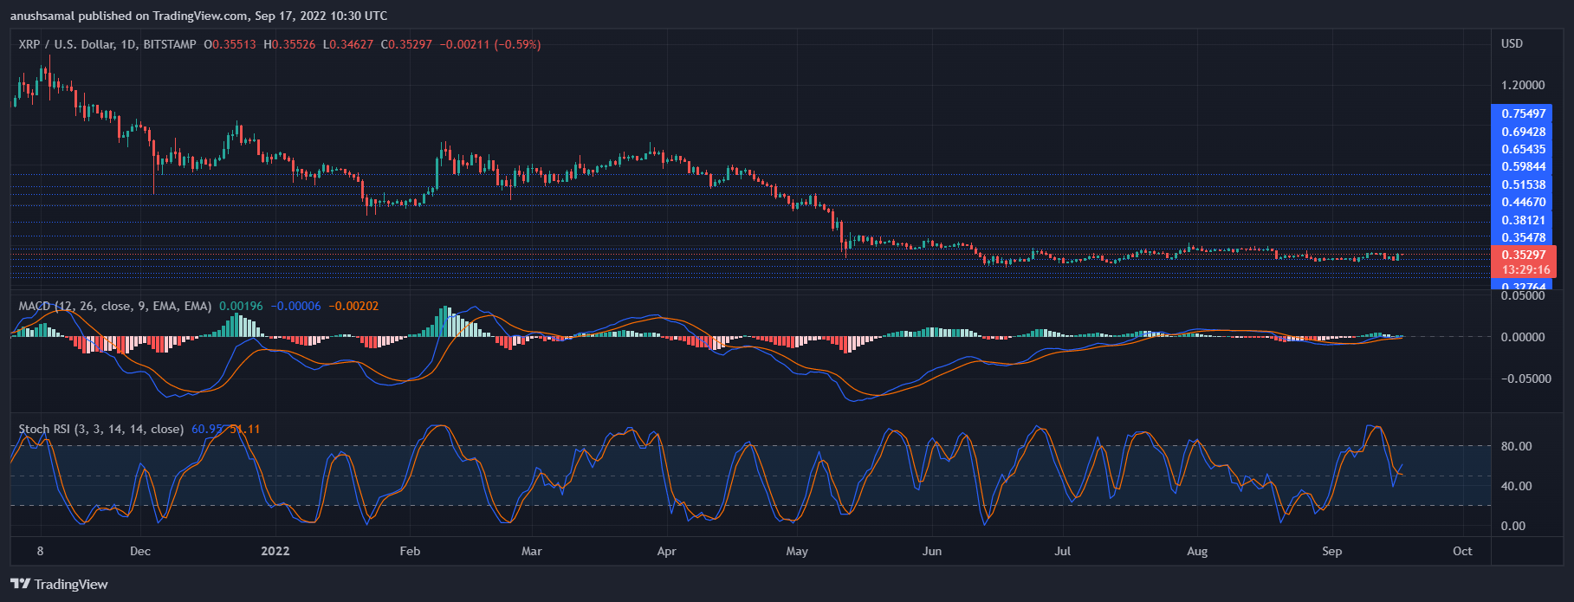The height and width of the screenshot is (602, 1574).
Task: Click the MACD indicator legend label
Action: (x=115, y=306)
